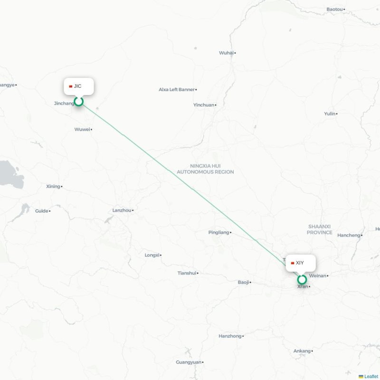This screenshot has width=380, height=380.
Task: Click the Wuwei city label
Action: [x=82, y=129]
